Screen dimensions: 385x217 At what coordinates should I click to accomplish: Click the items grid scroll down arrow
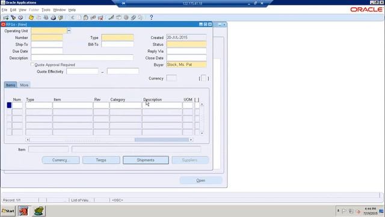pyautogui.click(x=202, y=133)
